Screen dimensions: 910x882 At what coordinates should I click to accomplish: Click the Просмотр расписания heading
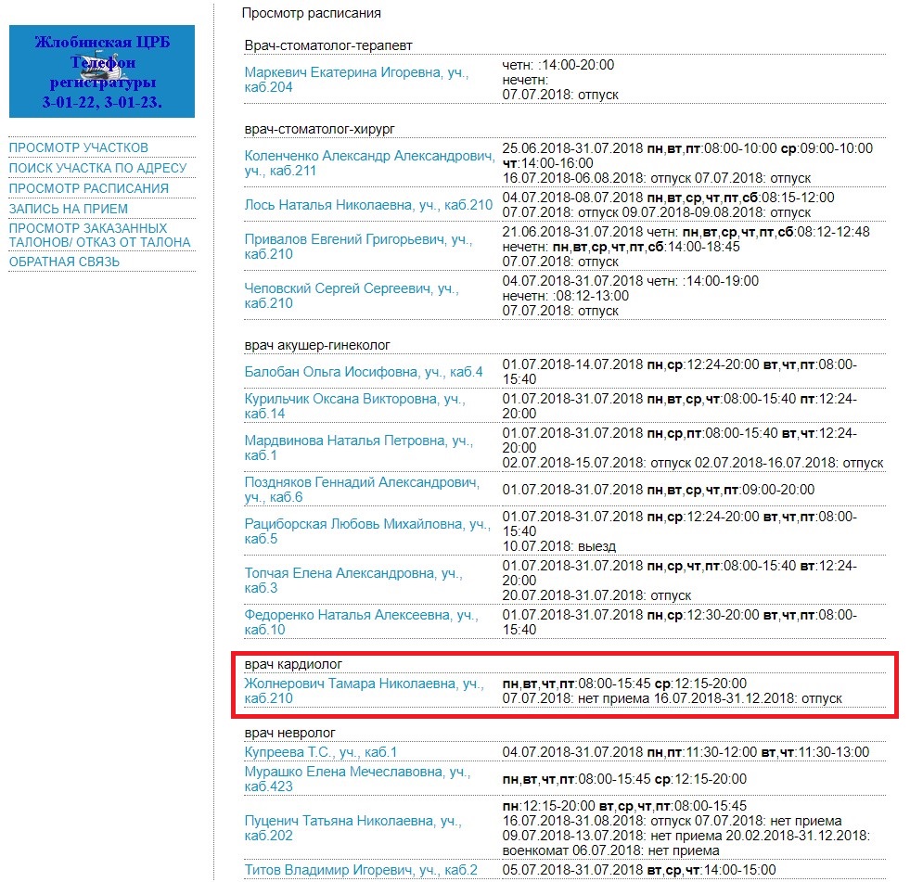311,13
